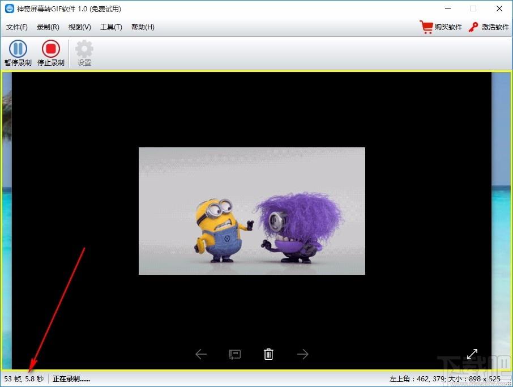The image size is (513, 387).
Task: Pause the recording with 暂停录制
Action: coord(18,53)
